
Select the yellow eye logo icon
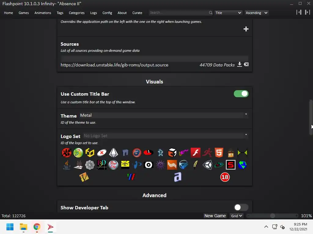[125, 165]
